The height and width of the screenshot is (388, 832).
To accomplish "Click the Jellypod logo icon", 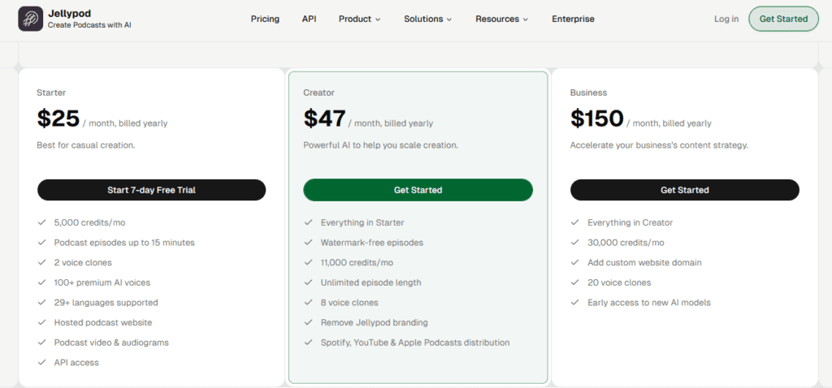I will coord(31,19).
